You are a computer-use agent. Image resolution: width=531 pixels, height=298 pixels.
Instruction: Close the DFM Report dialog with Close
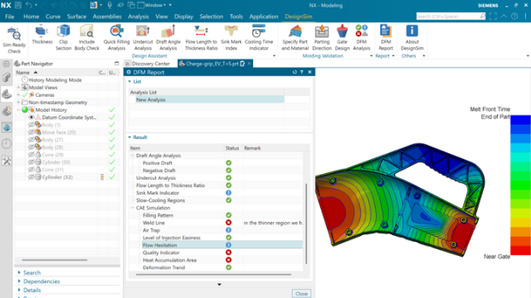tap(301, 294)
